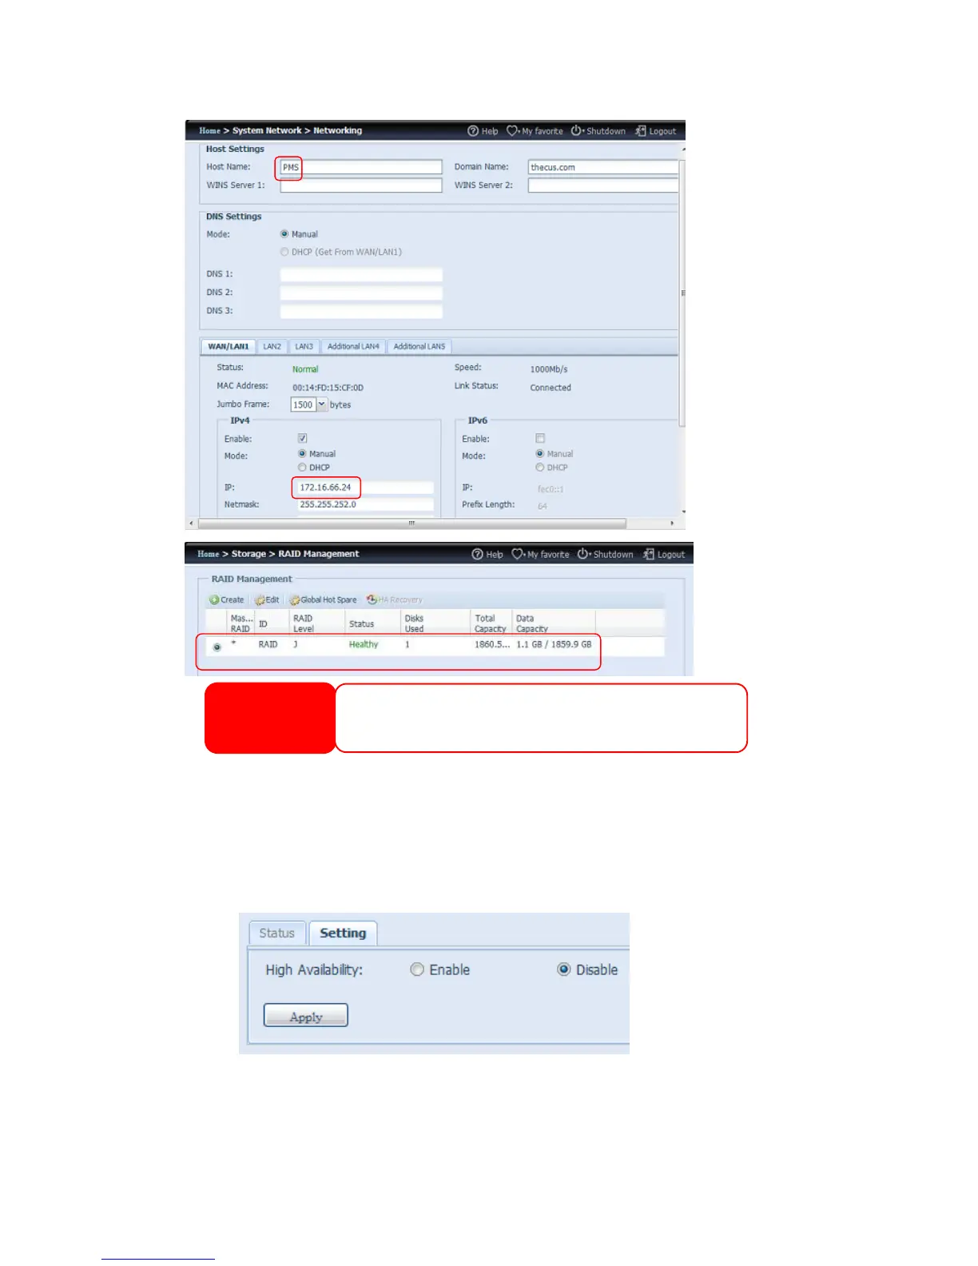The image size is (978, 1266).
Task: Switch to the WAN/LAN1 tab
Action: [x=229, y=347]
